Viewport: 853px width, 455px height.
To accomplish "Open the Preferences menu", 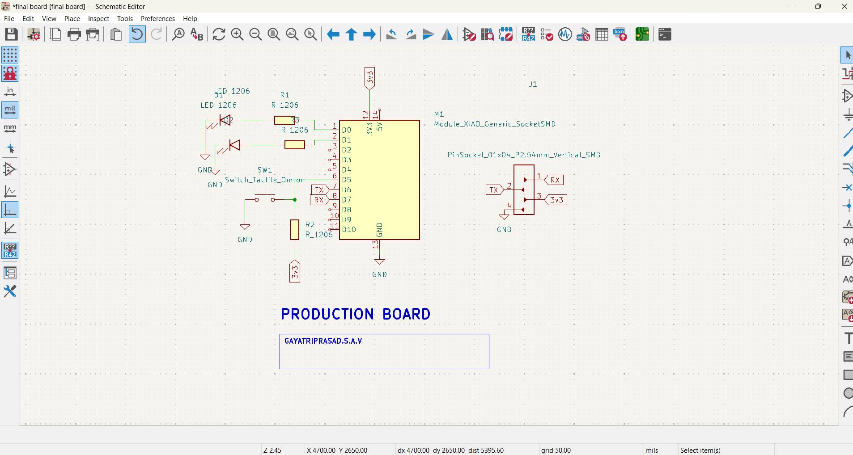I will pos(158,19).
